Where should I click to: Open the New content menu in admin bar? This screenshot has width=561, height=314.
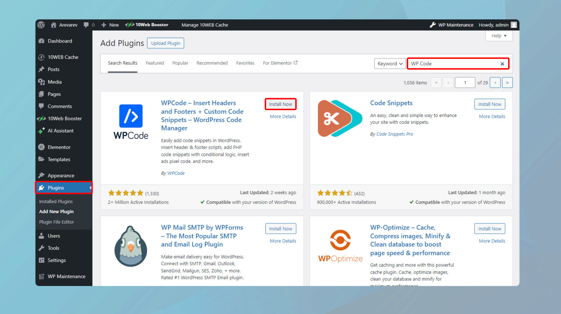(x=110, y=25)
